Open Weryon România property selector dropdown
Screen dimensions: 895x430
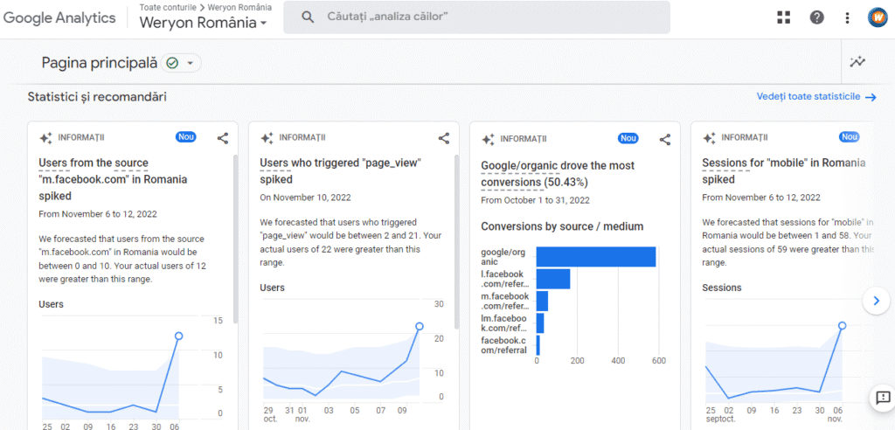[x=203, y=24]
